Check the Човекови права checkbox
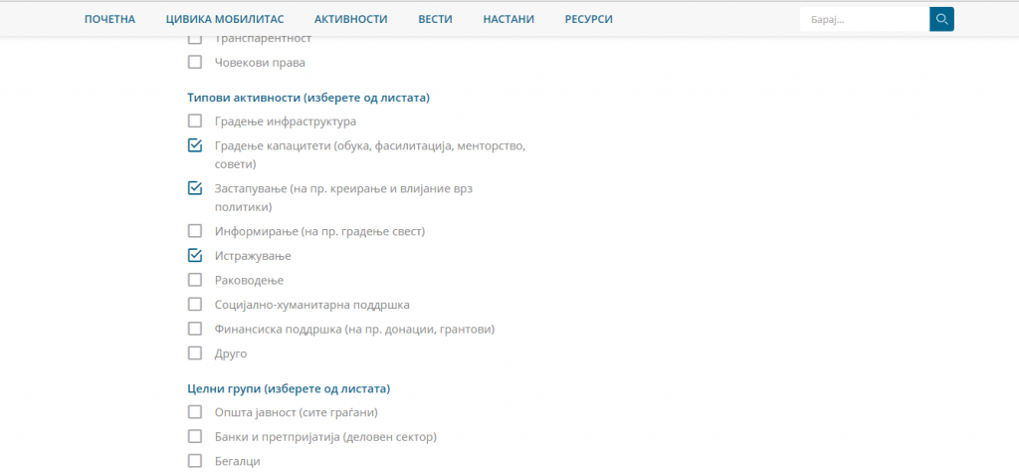 [x=195, y=63]
